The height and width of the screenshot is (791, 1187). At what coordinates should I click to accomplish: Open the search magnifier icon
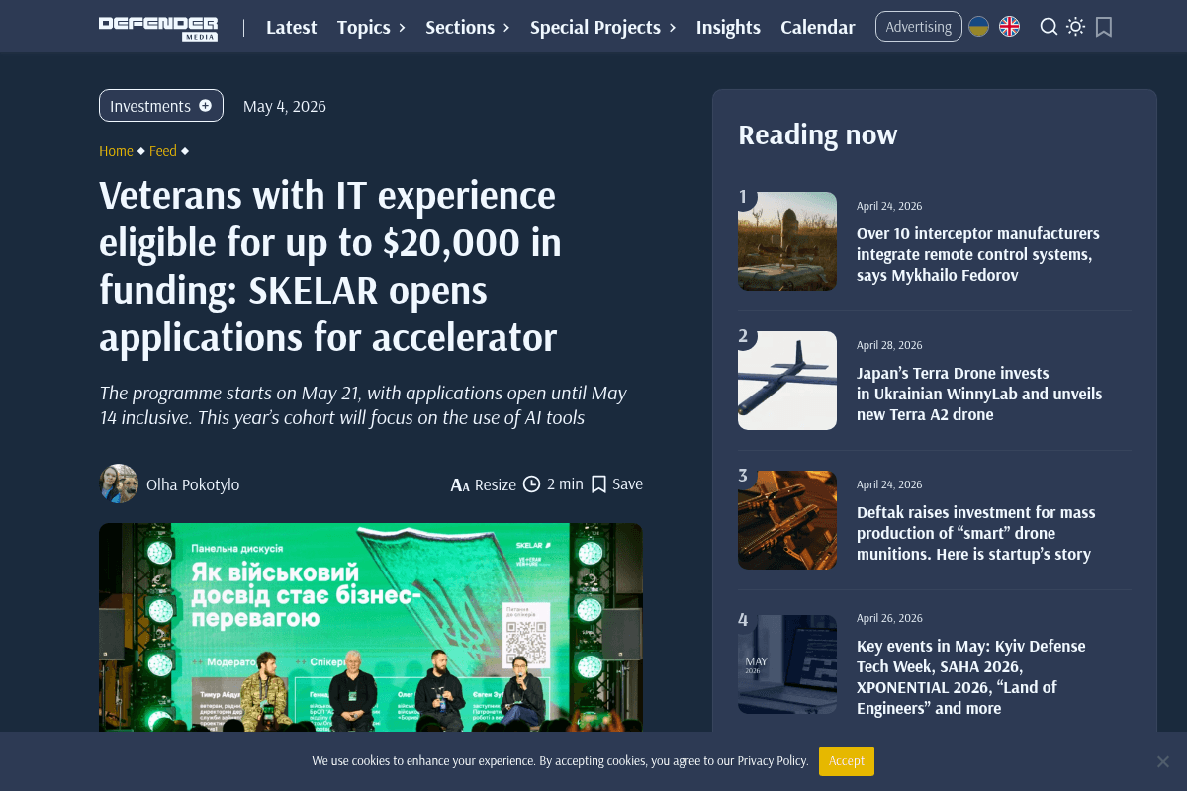1049,27
